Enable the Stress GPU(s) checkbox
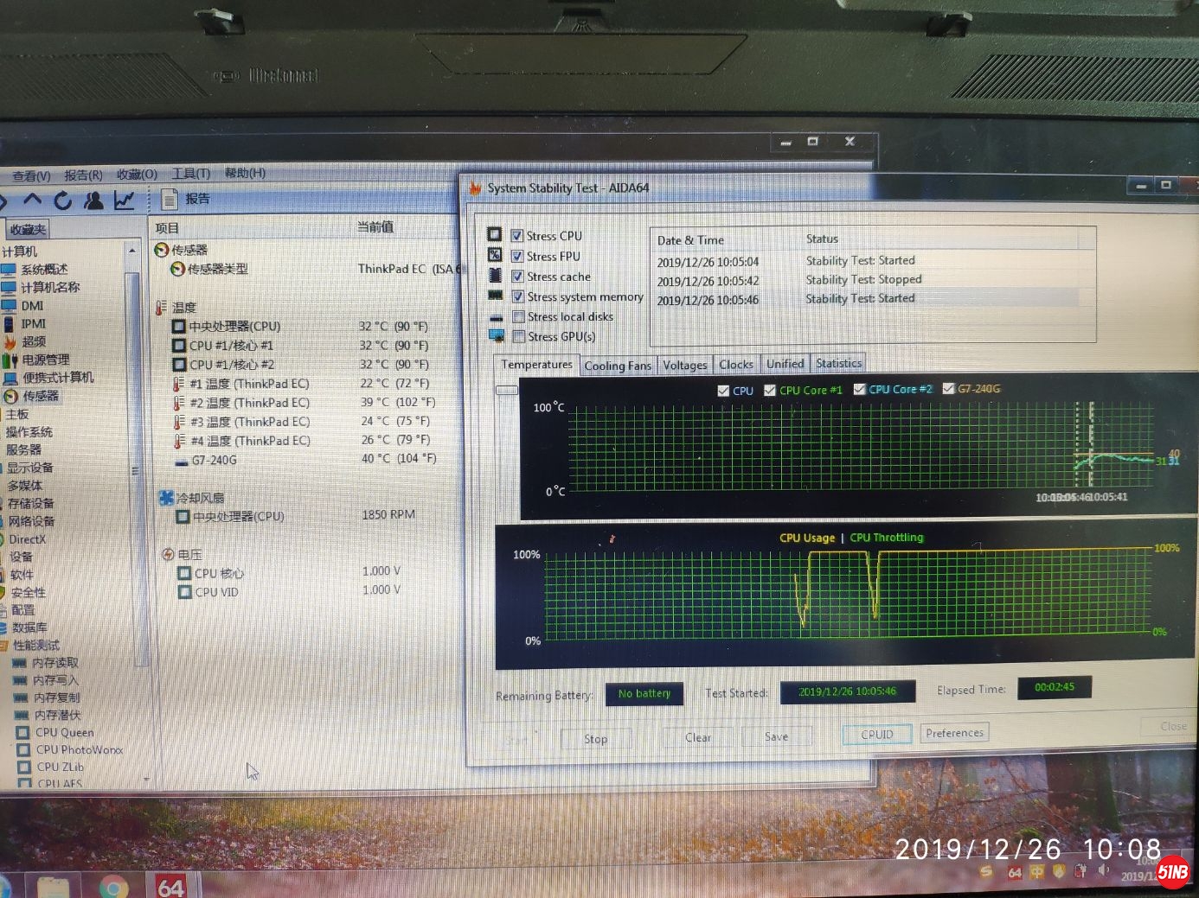 tap(519, 337)
